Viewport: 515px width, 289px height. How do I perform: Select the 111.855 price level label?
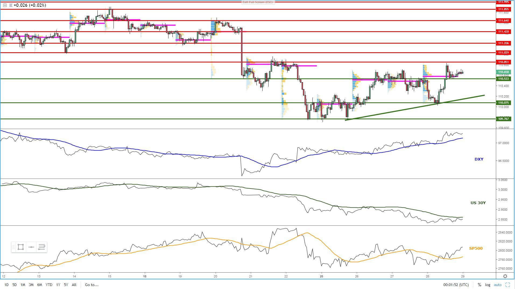[x=503, y=9]
